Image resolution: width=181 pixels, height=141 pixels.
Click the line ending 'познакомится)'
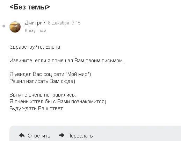[x=58, y=101]
